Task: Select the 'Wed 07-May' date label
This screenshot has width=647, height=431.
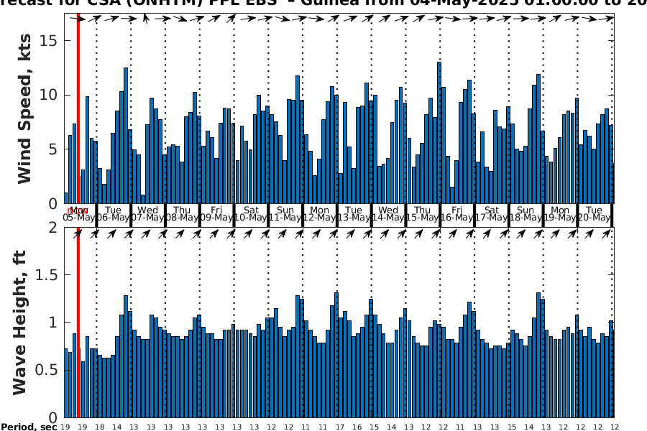Action: [147, 213]
